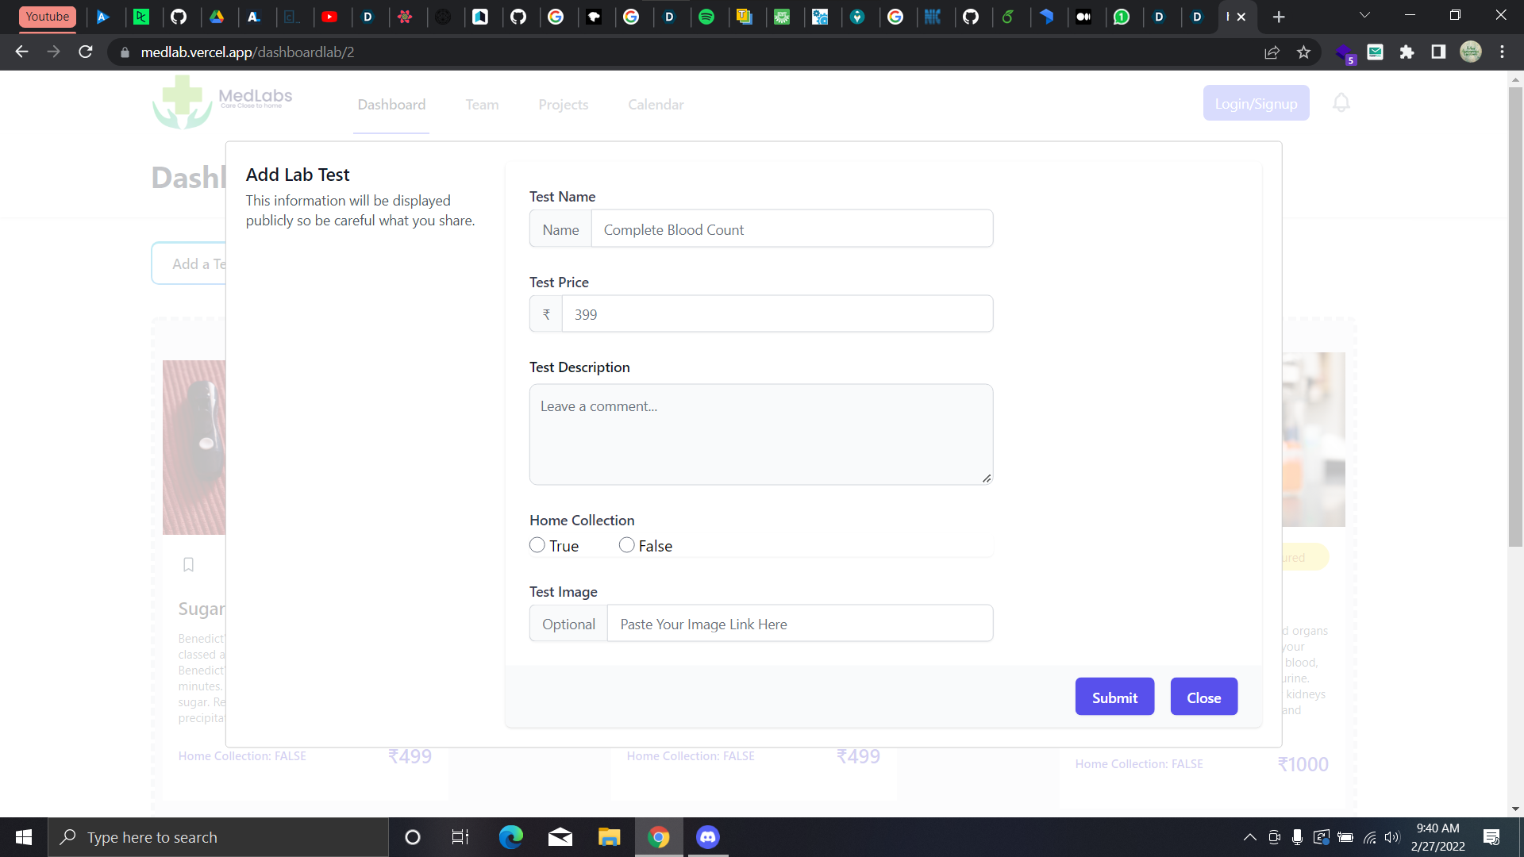1524x857 pixels.
Task: Go to the Calendar navigation tab
Action: 656,105
